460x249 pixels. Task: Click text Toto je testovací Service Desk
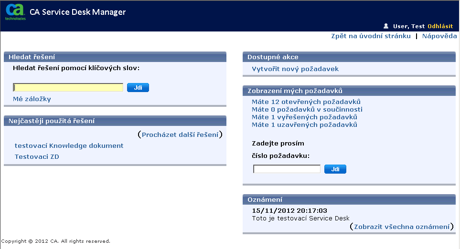point(301,218)
